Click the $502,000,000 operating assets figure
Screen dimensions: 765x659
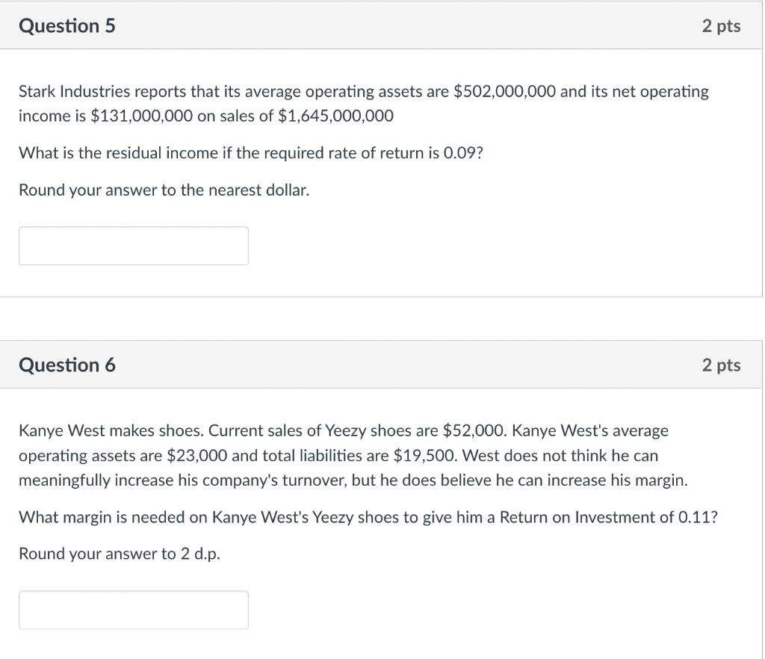click(x=504, y=91)
